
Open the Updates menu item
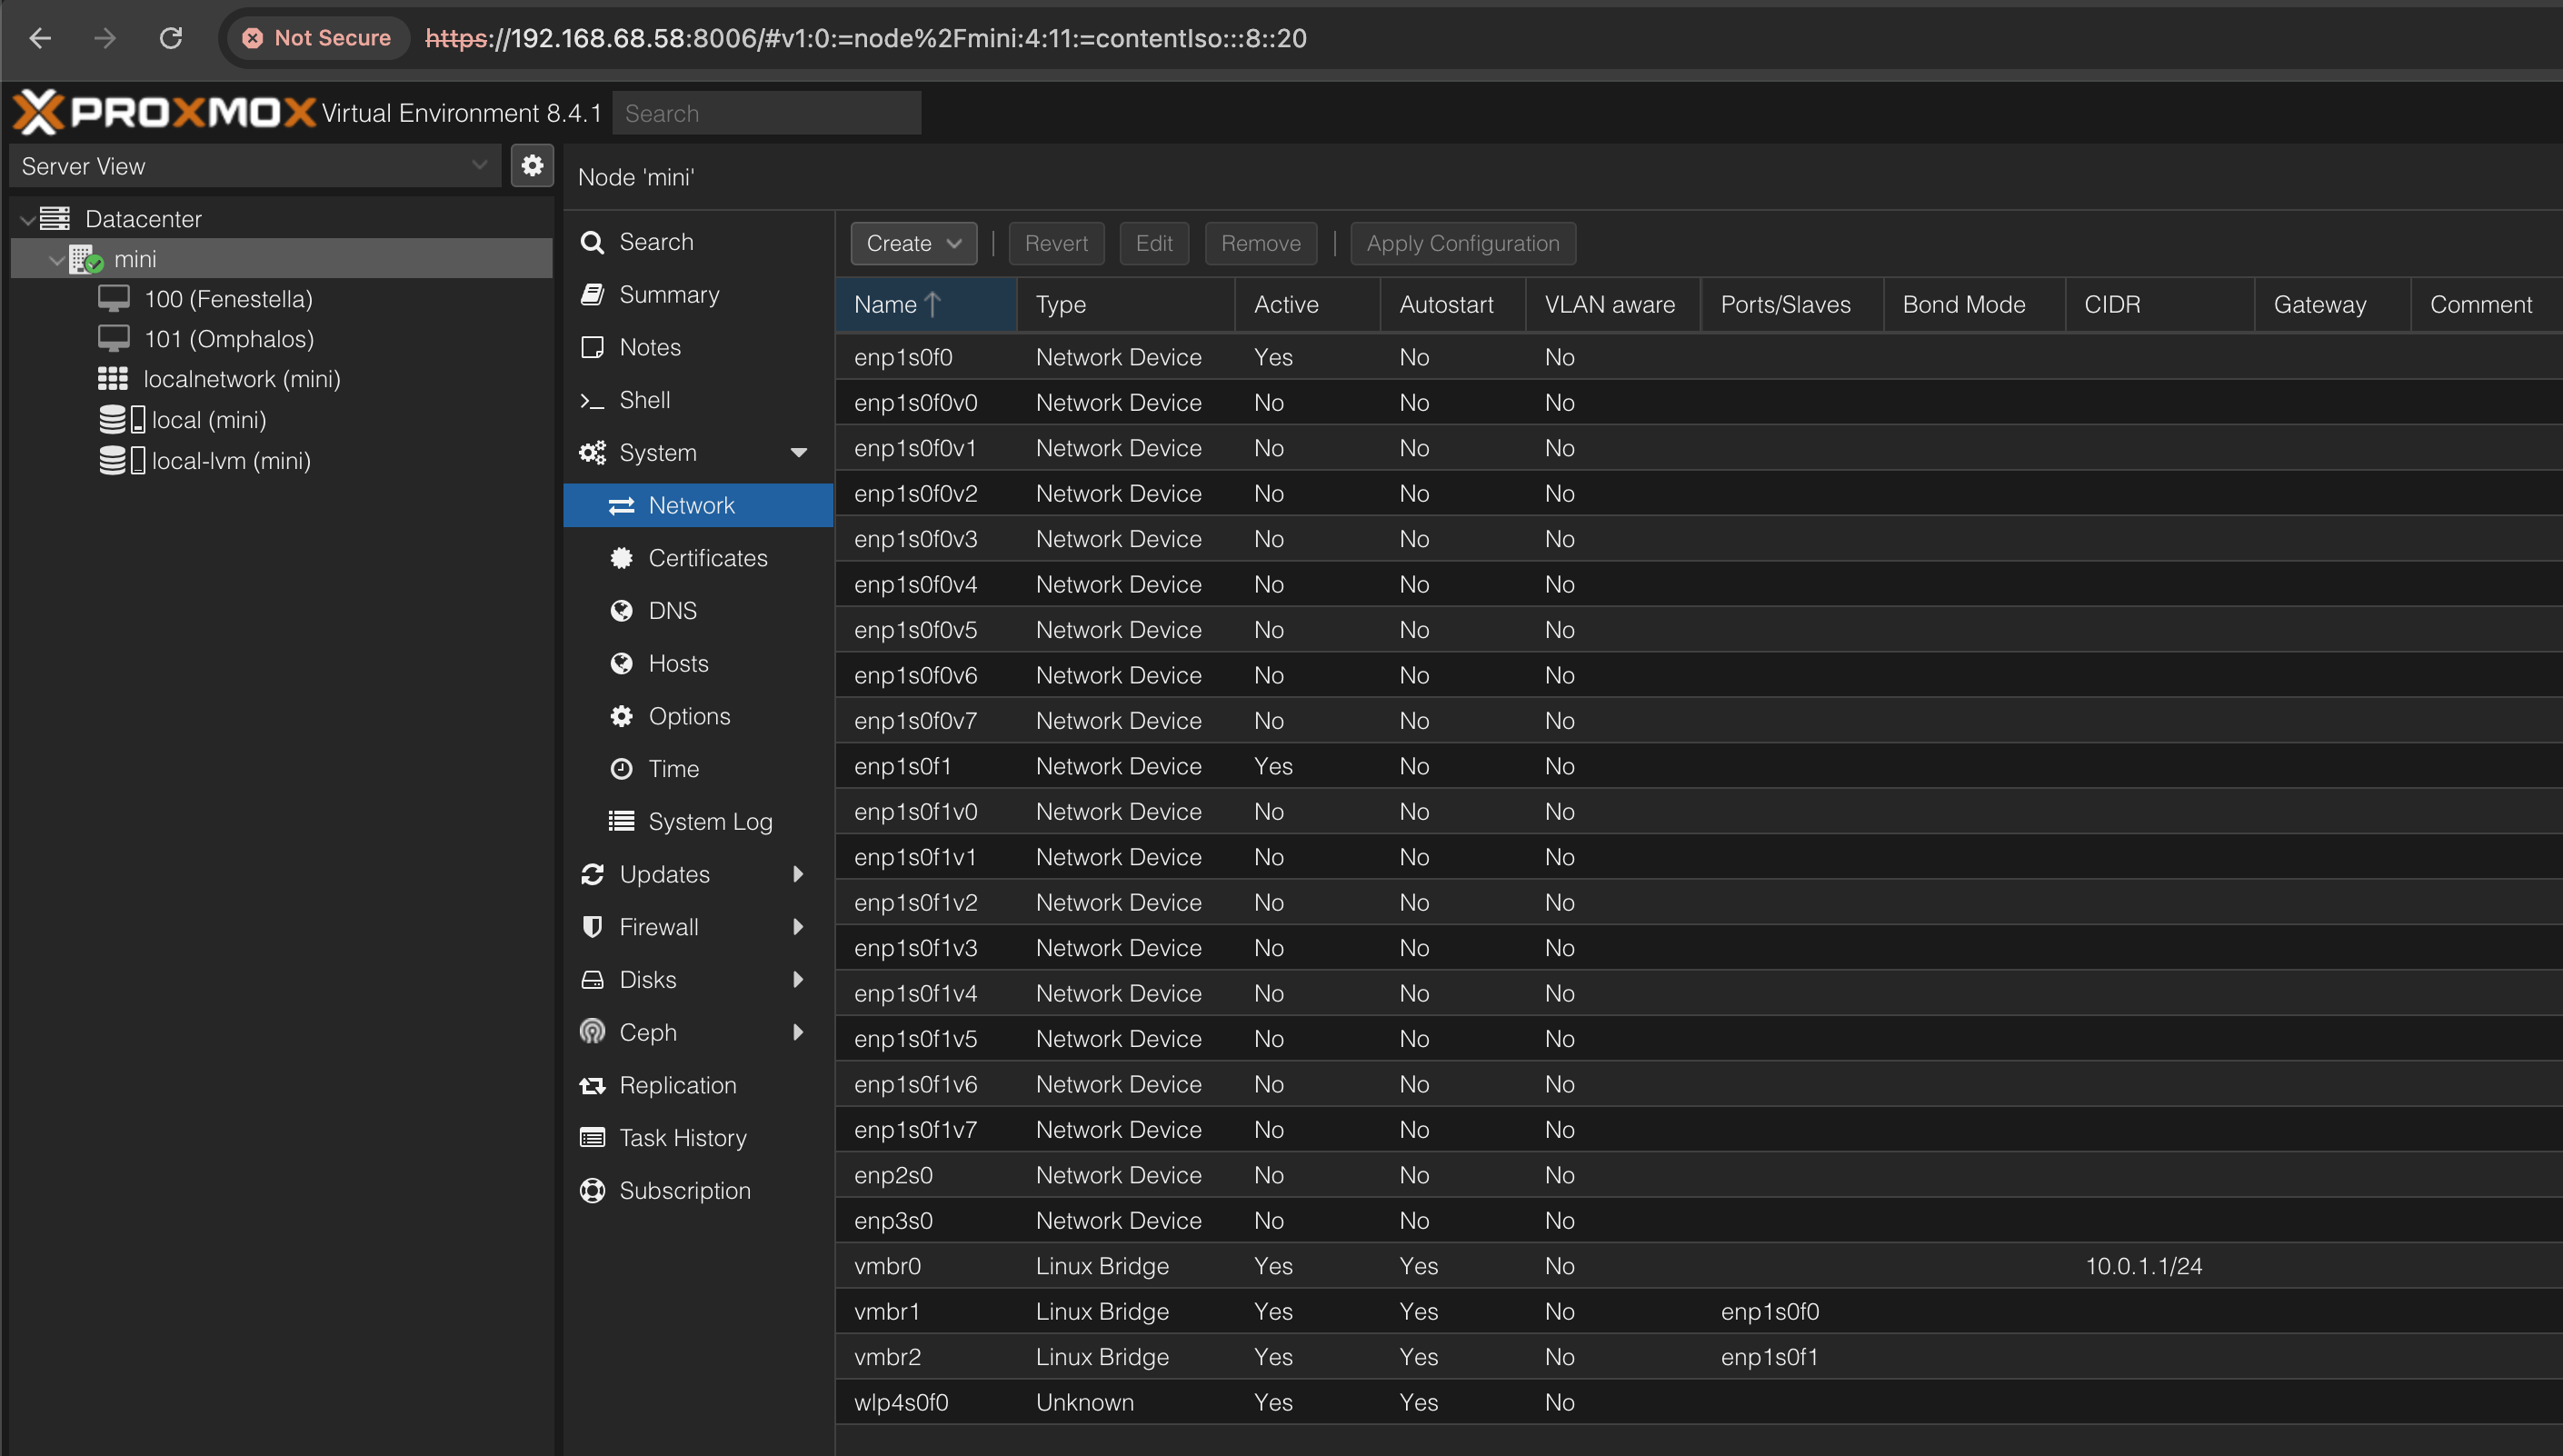coord(698,874)
